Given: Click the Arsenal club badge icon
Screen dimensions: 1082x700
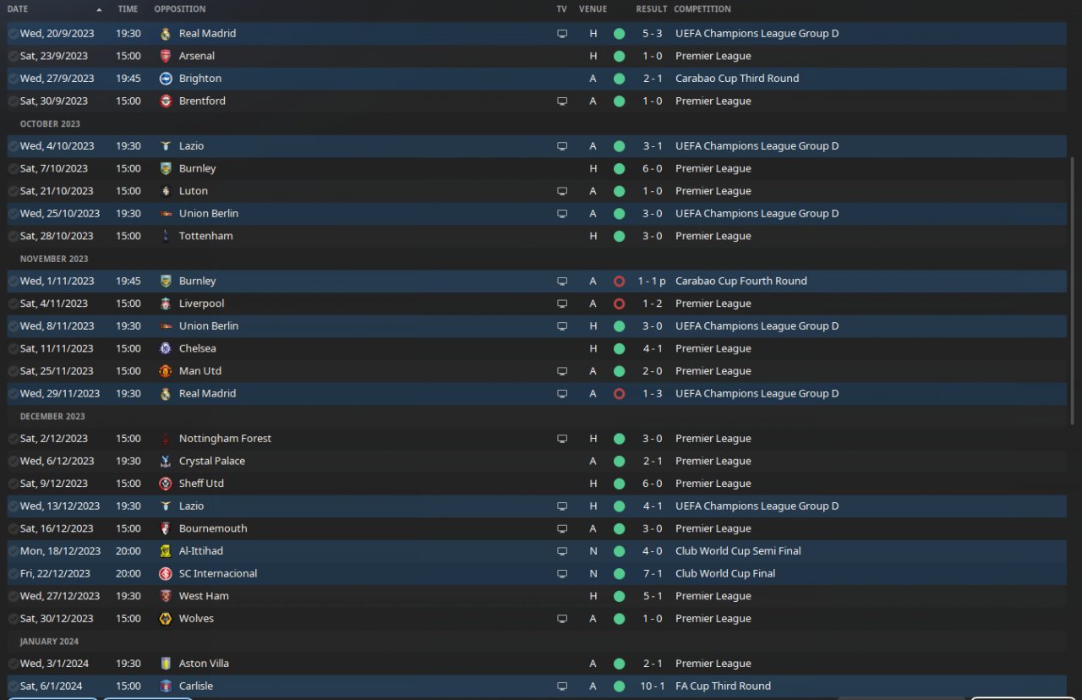Looking at the screenshot, I should pos(165,56).
